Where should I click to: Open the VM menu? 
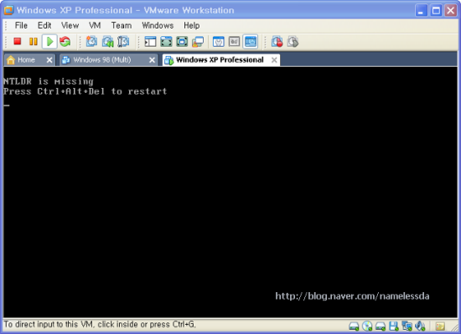pyautogui.click(x=95, y=26)
